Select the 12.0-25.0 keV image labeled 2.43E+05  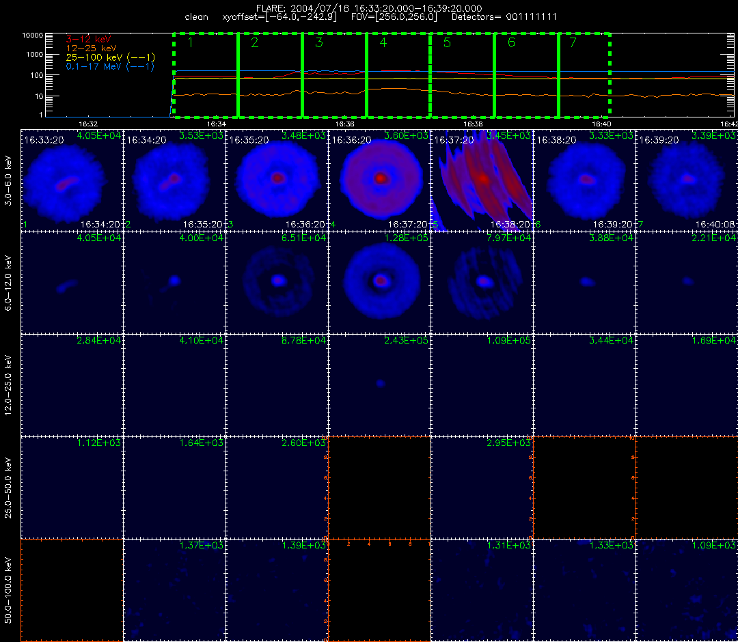pyautogui.click(x=380, y=386)
